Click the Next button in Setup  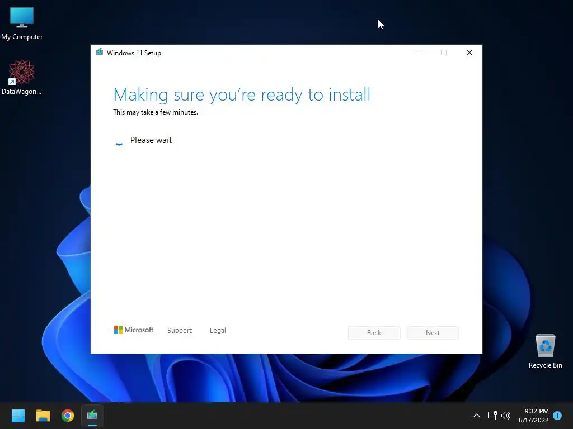[433, 333]
